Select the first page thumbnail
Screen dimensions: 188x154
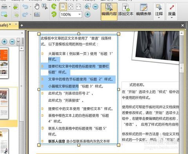pos(4,63)
